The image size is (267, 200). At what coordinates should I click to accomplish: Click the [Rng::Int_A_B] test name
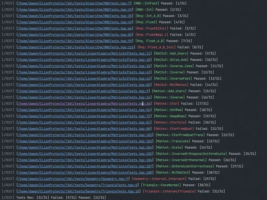coord(148,16)
